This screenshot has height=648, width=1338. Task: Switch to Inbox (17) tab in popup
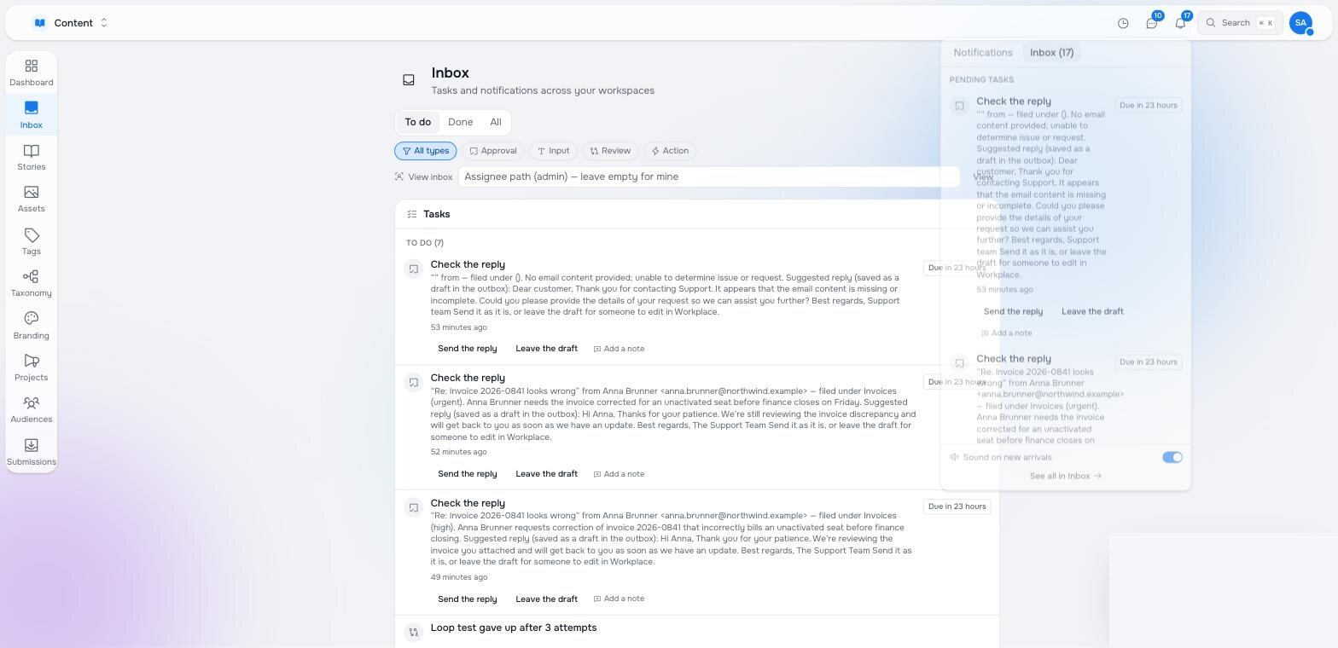pos(1051,53)
